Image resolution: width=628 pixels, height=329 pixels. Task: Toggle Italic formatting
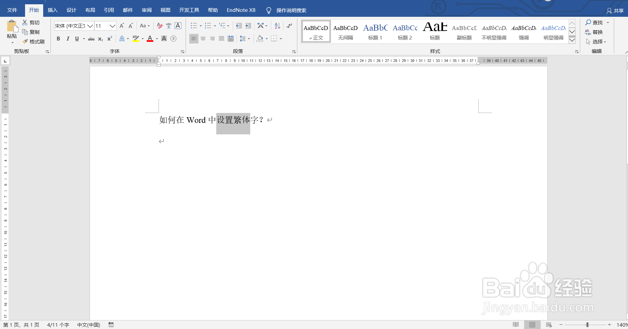[x=68, y=39]
